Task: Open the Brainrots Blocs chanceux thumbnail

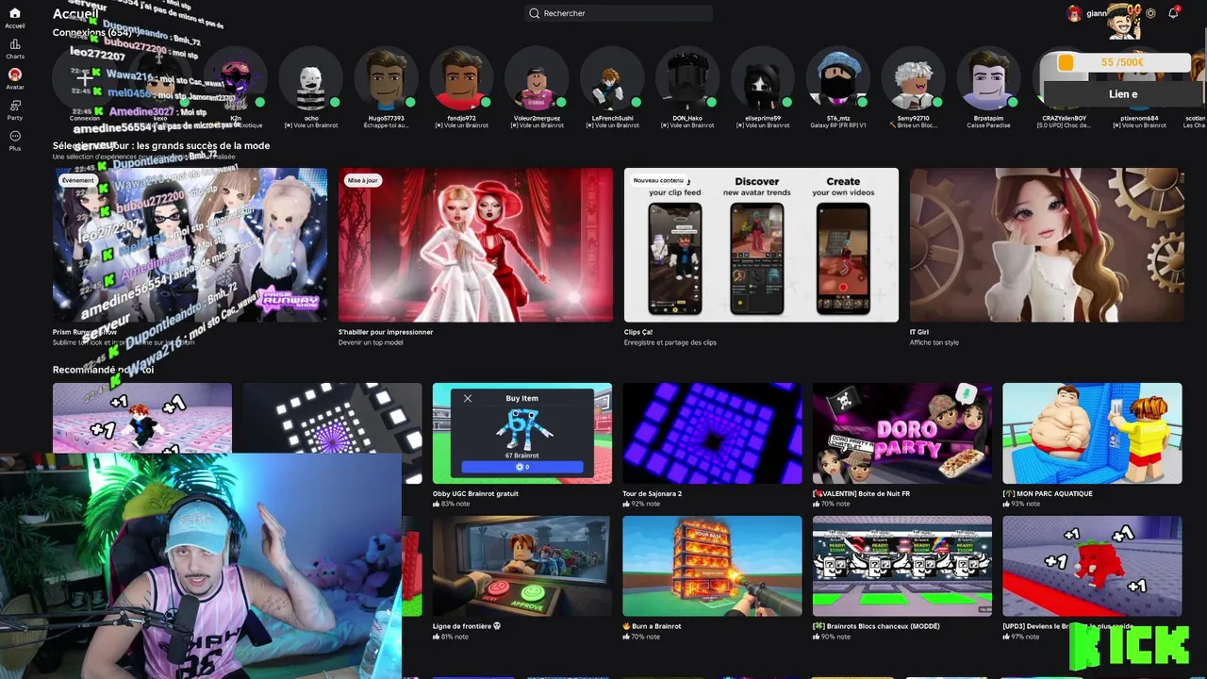Action: click(x=902, y=566)
